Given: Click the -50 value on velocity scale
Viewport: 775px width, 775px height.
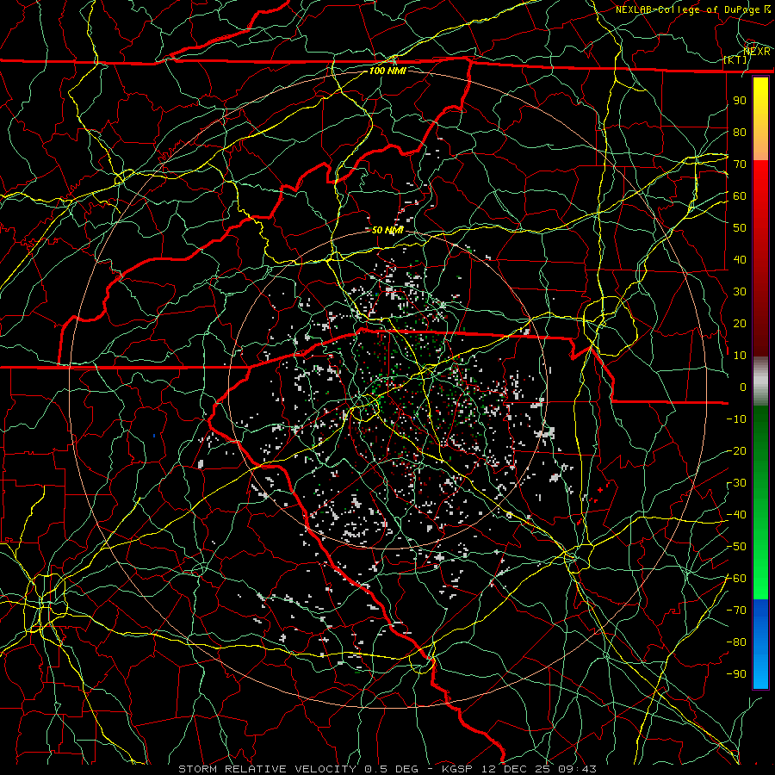Looking at the screenshot, I should click(x=736, y=547).
